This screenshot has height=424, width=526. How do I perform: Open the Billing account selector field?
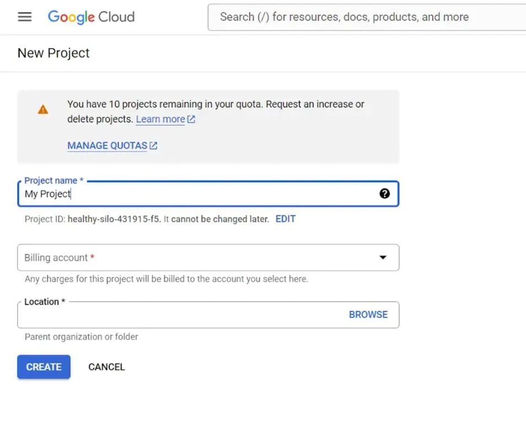click(x=208, y=257)
